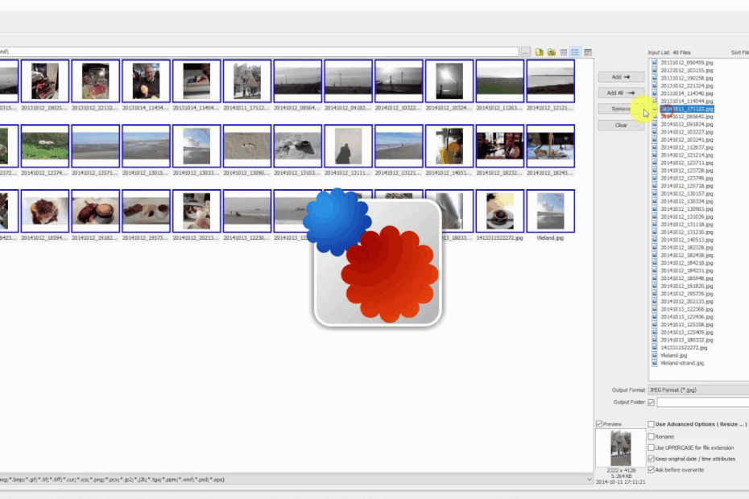749x499 pixels.
Task: Expand the file type filter dropdown
Action: (588, 480)
